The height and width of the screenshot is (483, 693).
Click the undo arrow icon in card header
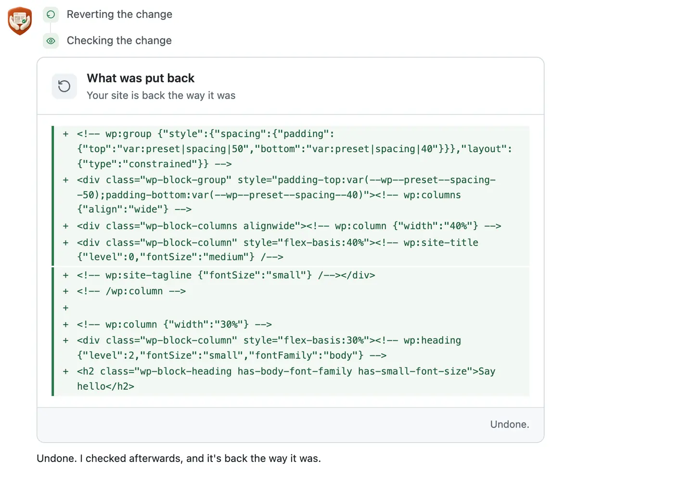click(x=64, y=86)
